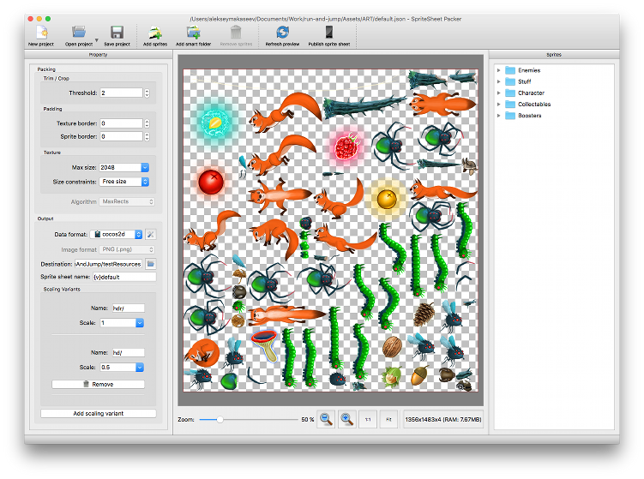This screenshot has width=644, height=479.
Task: Click the Save project floppy icon
Action: [117, 33]
